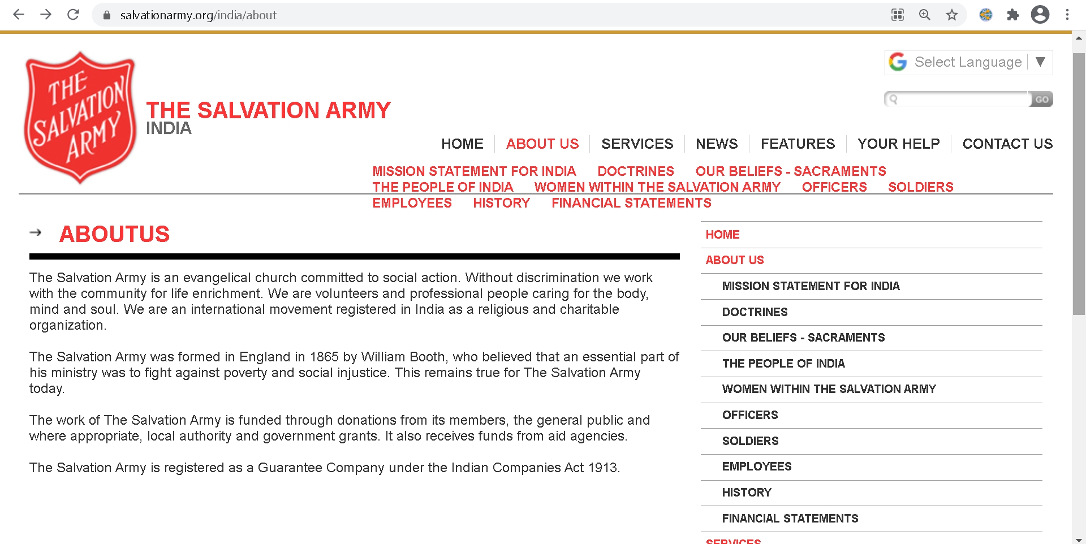Click the padlock site info icon
Screen dimensions: 1086x544
(106, 15)
